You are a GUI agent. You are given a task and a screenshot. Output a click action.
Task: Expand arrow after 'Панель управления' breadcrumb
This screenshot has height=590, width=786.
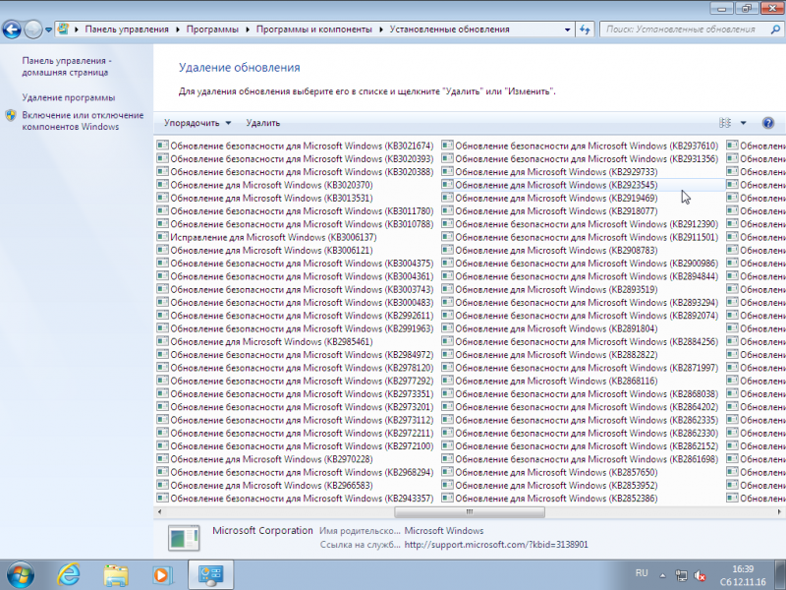[x=178, y=29]
